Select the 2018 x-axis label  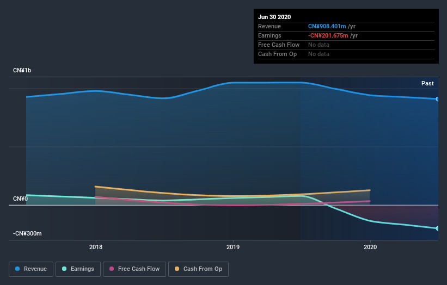(96, 247)
